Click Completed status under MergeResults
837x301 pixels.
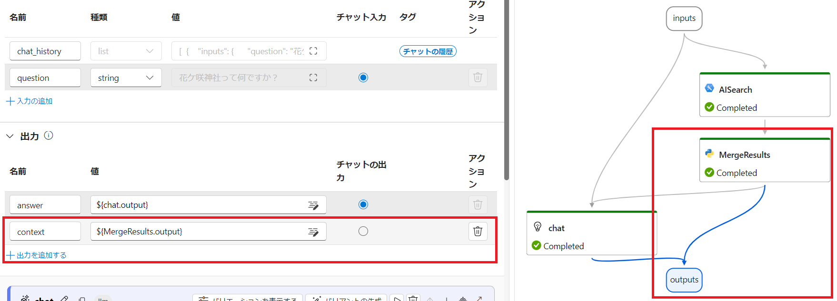[x=737, y=173]
